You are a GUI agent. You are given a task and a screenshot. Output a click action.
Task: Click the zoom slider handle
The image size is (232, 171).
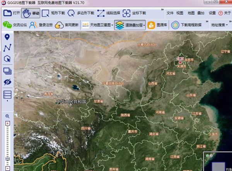point(7,159)
